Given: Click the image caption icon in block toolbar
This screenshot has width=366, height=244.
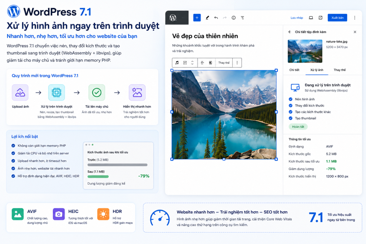Looking at the screenshot, I should pyautogui.click(x=210, y=63).
